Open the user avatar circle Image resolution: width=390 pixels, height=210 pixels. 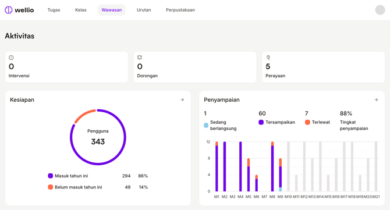pyautogui.click(x=380, y=10)
